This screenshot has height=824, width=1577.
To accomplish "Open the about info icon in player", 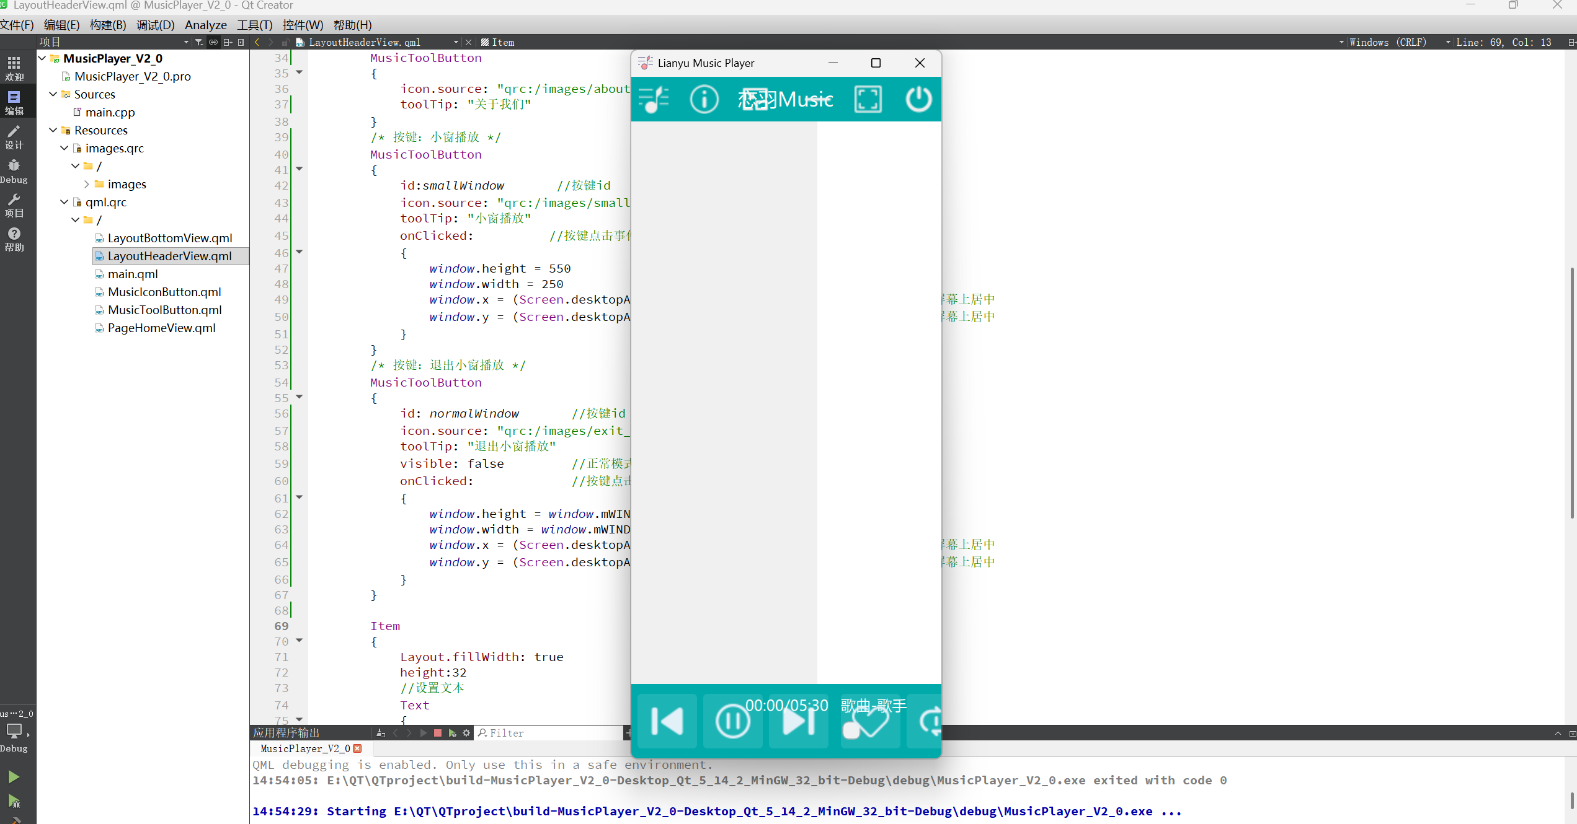I will tap(704, 99).
